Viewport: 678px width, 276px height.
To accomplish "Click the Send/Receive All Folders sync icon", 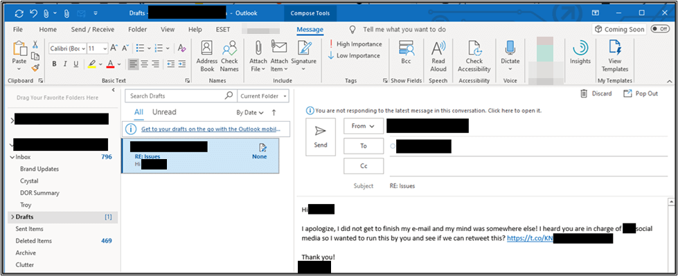I will [x=19, y=13].
